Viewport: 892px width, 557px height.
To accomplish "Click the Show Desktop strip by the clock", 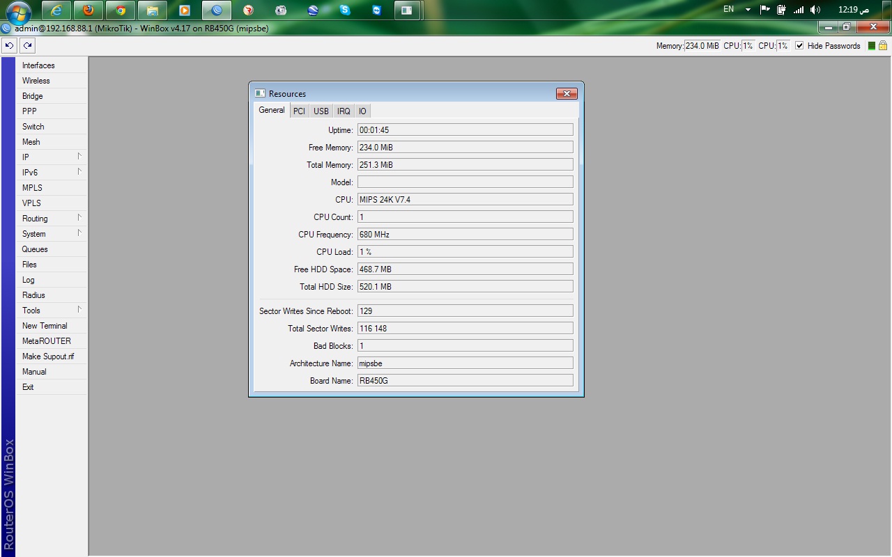I will click(887, 10).
